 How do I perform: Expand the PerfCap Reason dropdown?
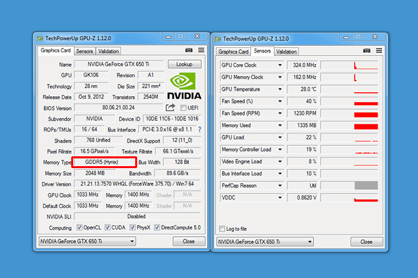(280, 186)
